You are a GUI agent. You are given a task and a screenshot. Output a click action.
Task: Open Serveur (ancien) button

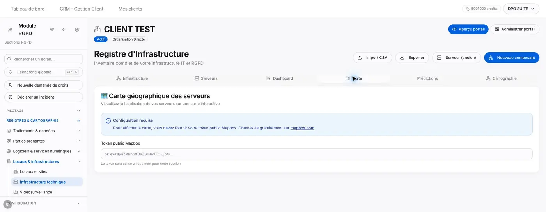point(456,58)
